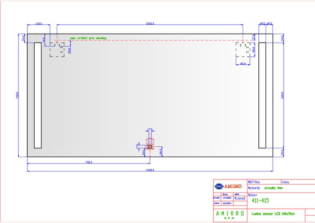Click the 'Lumina senzor LED 140x70cm' description
Viewport: 315px width, 223px height.
tap(273, 214)
